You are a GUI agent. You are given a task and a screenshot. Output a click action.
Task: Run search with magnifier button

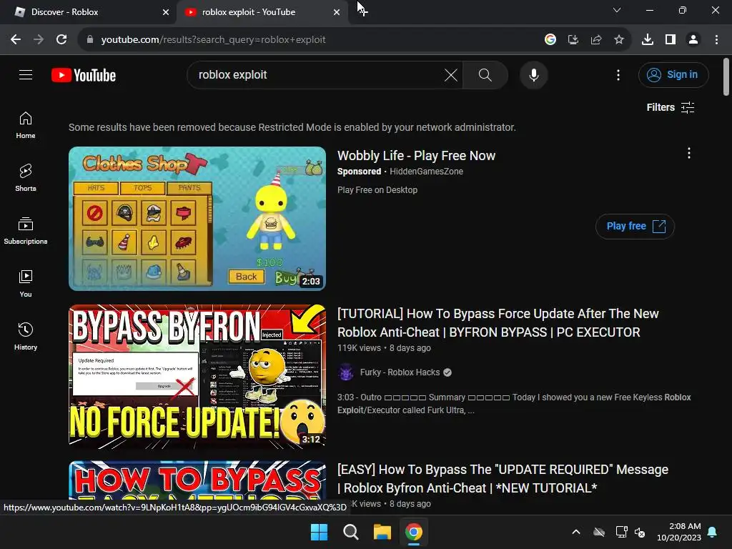point(485,74)
